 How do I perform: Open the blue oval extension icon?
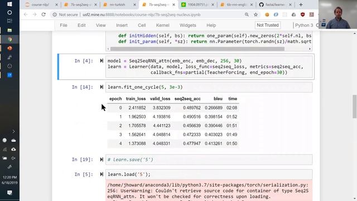(x=276, y=15)
